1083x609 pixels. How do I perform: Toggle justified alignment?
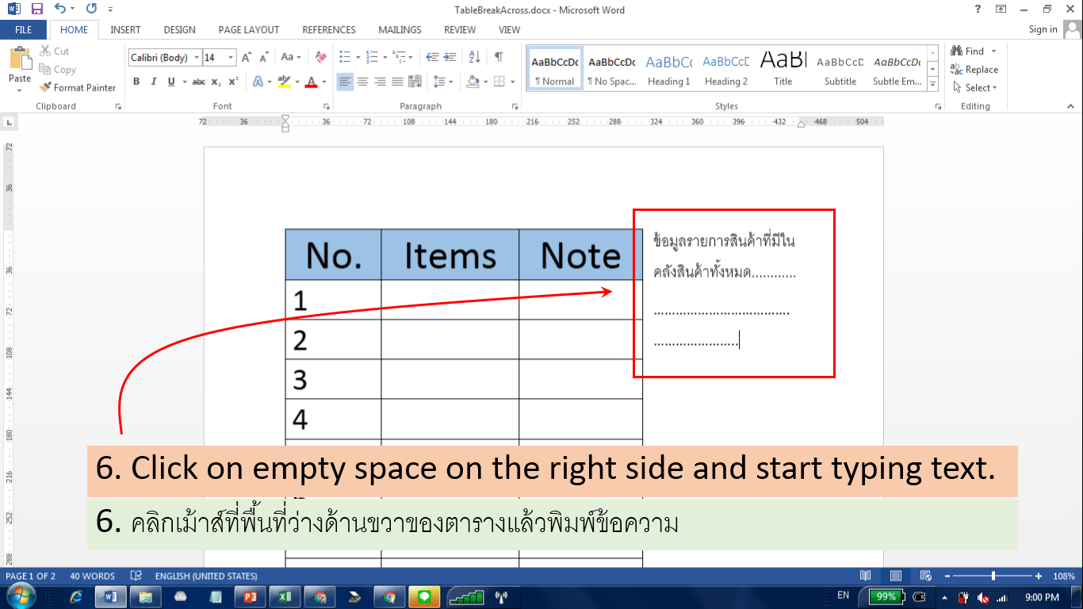pos(397,82)
